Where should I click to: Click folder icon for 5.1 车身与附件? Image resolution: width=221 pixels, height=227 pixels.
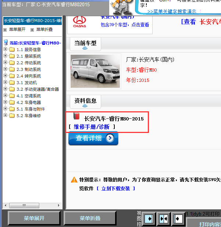12,109
